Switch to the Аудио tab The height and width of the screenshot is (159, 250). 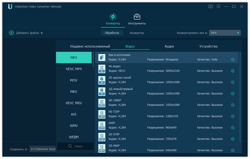169,46
